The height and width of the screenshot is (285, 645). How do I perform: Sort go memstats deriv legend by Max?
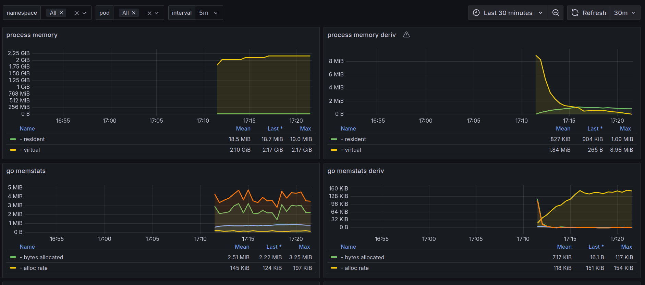[626, 247]
